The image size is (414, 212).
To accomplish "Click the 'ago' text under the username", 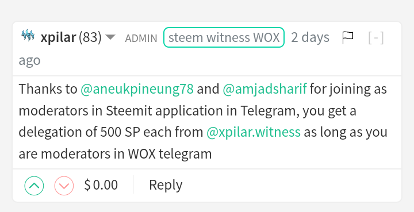I will (x=29, y=61).
